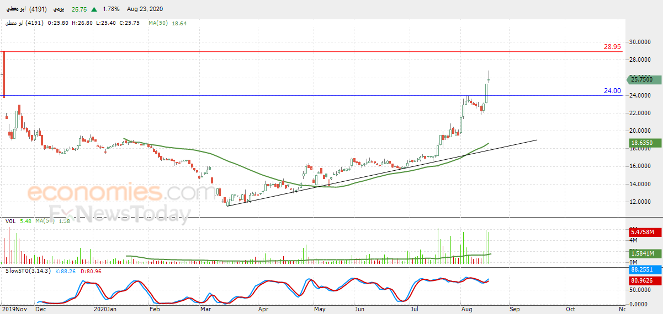Click the red 5.4758M volume tag

coord(645,233)
